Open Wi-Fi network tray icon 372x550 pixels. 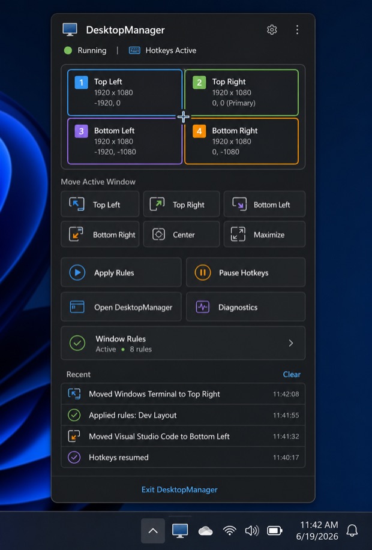tap(229, 531)
